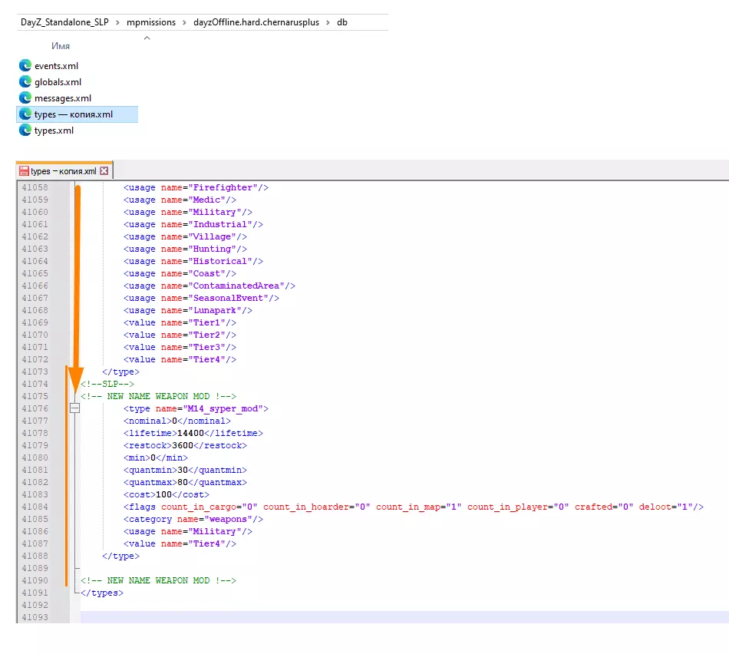Image resolution: width=729 pixels, height=654 pixels.
Task: Click the red unsaved disk icon on tab
Action: tap(24, 171)
